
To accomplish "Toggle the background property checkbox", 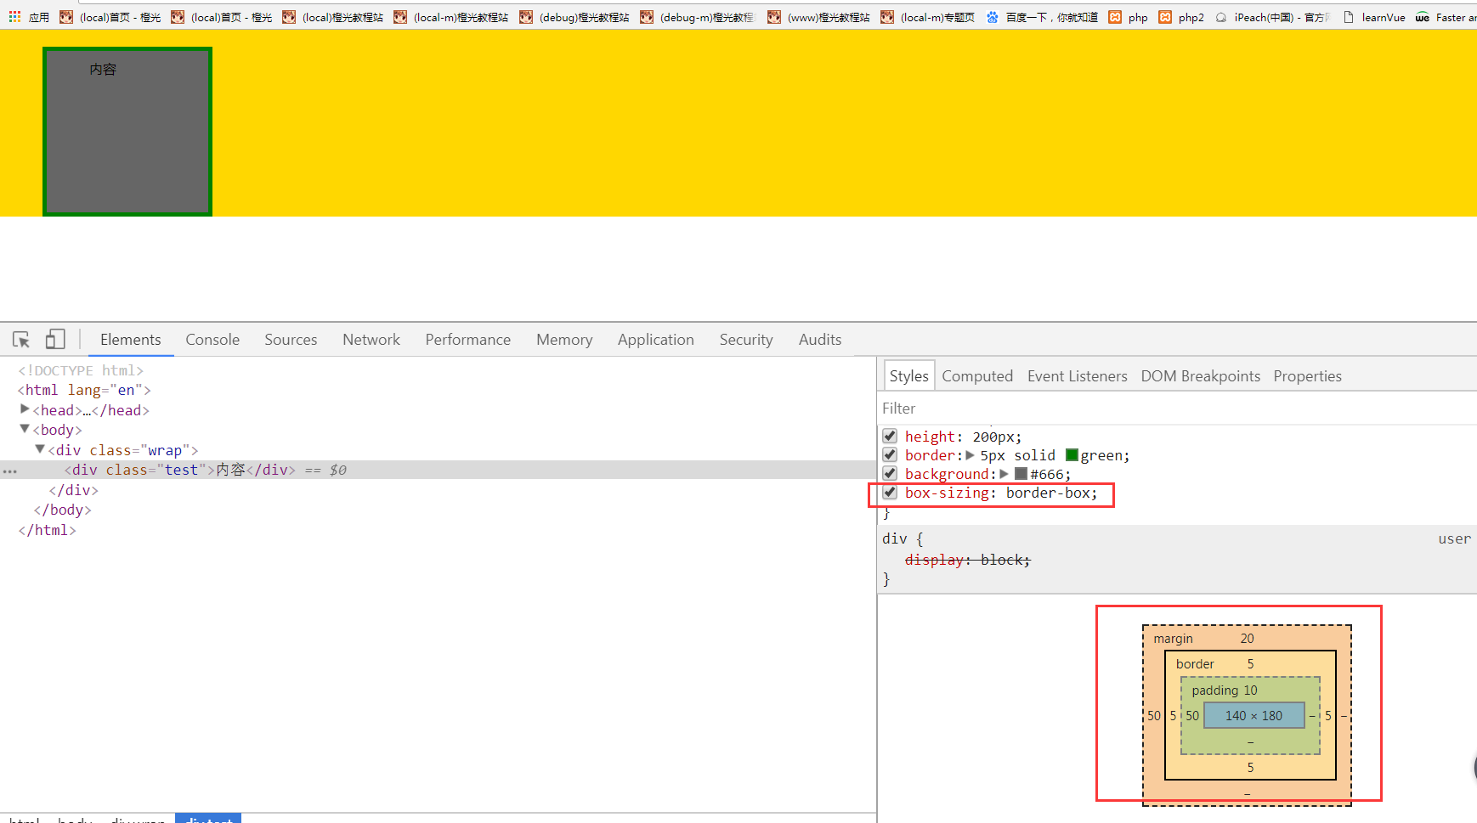I will pos(890,474).
